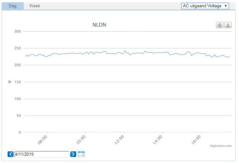
Task: Click the 14:00 x-axis time label
Action: pyautogui.click(x=158, y=140)
